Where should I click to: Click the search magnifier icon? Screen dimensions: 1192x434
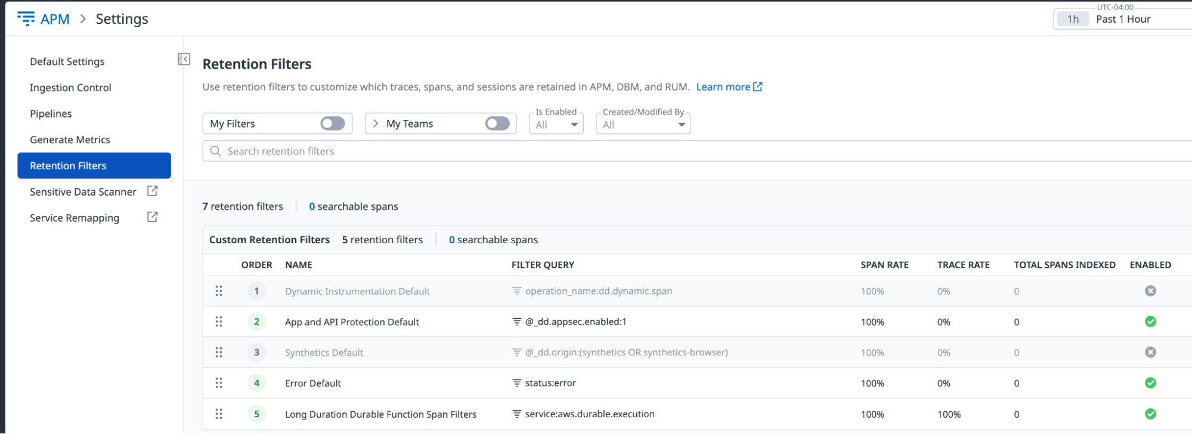click(215, 151)
